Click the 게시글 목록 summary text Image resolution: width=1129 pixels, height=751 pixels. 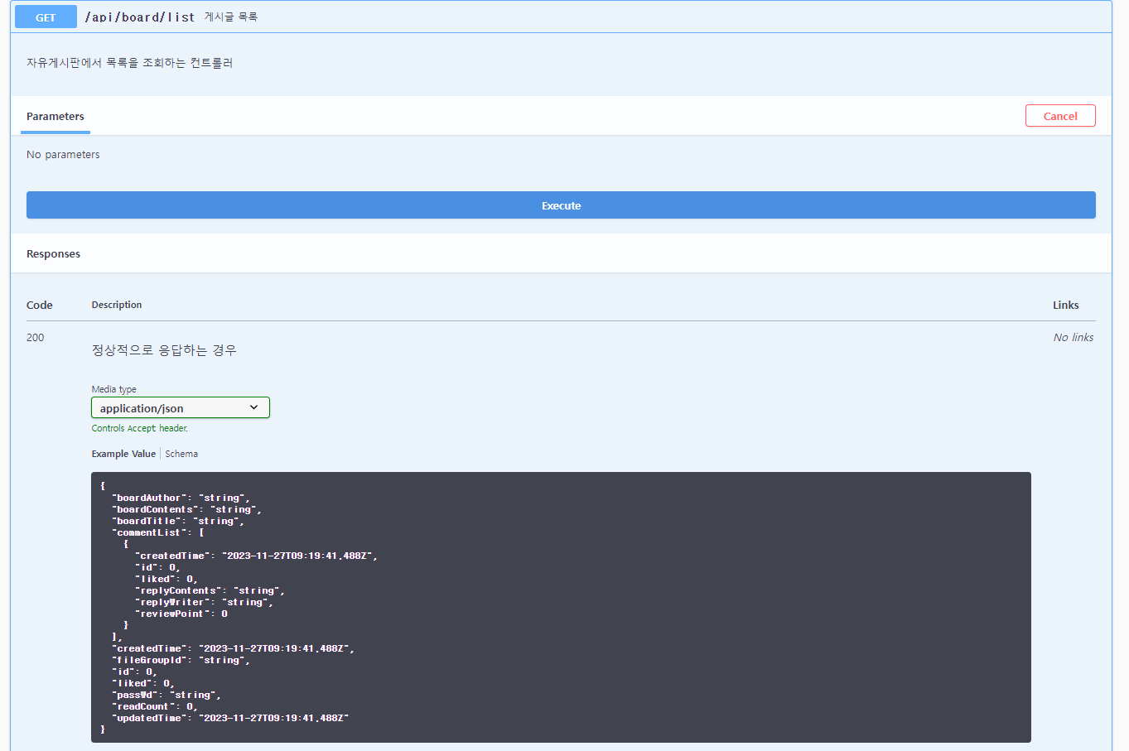click(x=231, y=17)
